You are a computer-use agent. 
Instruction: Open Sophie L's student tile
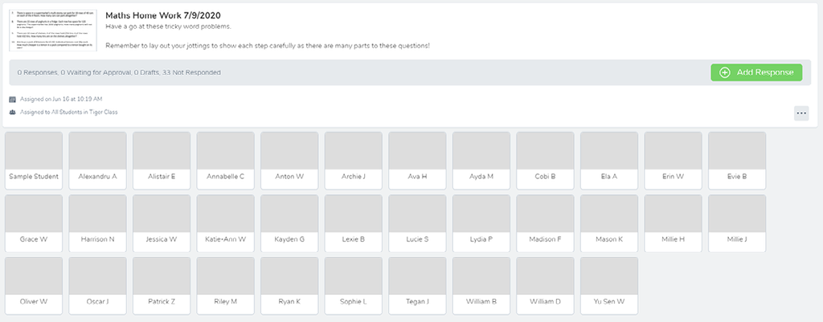tap(353, 285)
